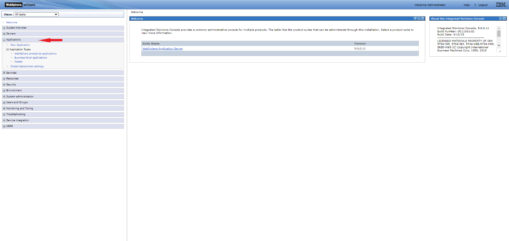Maximize the About Integrated Solutions Console portlet
This screenshot has width=509, height=241.
[505, 18]
